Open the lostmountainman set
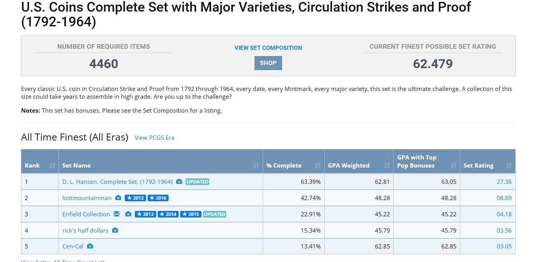 coord(87,198)
